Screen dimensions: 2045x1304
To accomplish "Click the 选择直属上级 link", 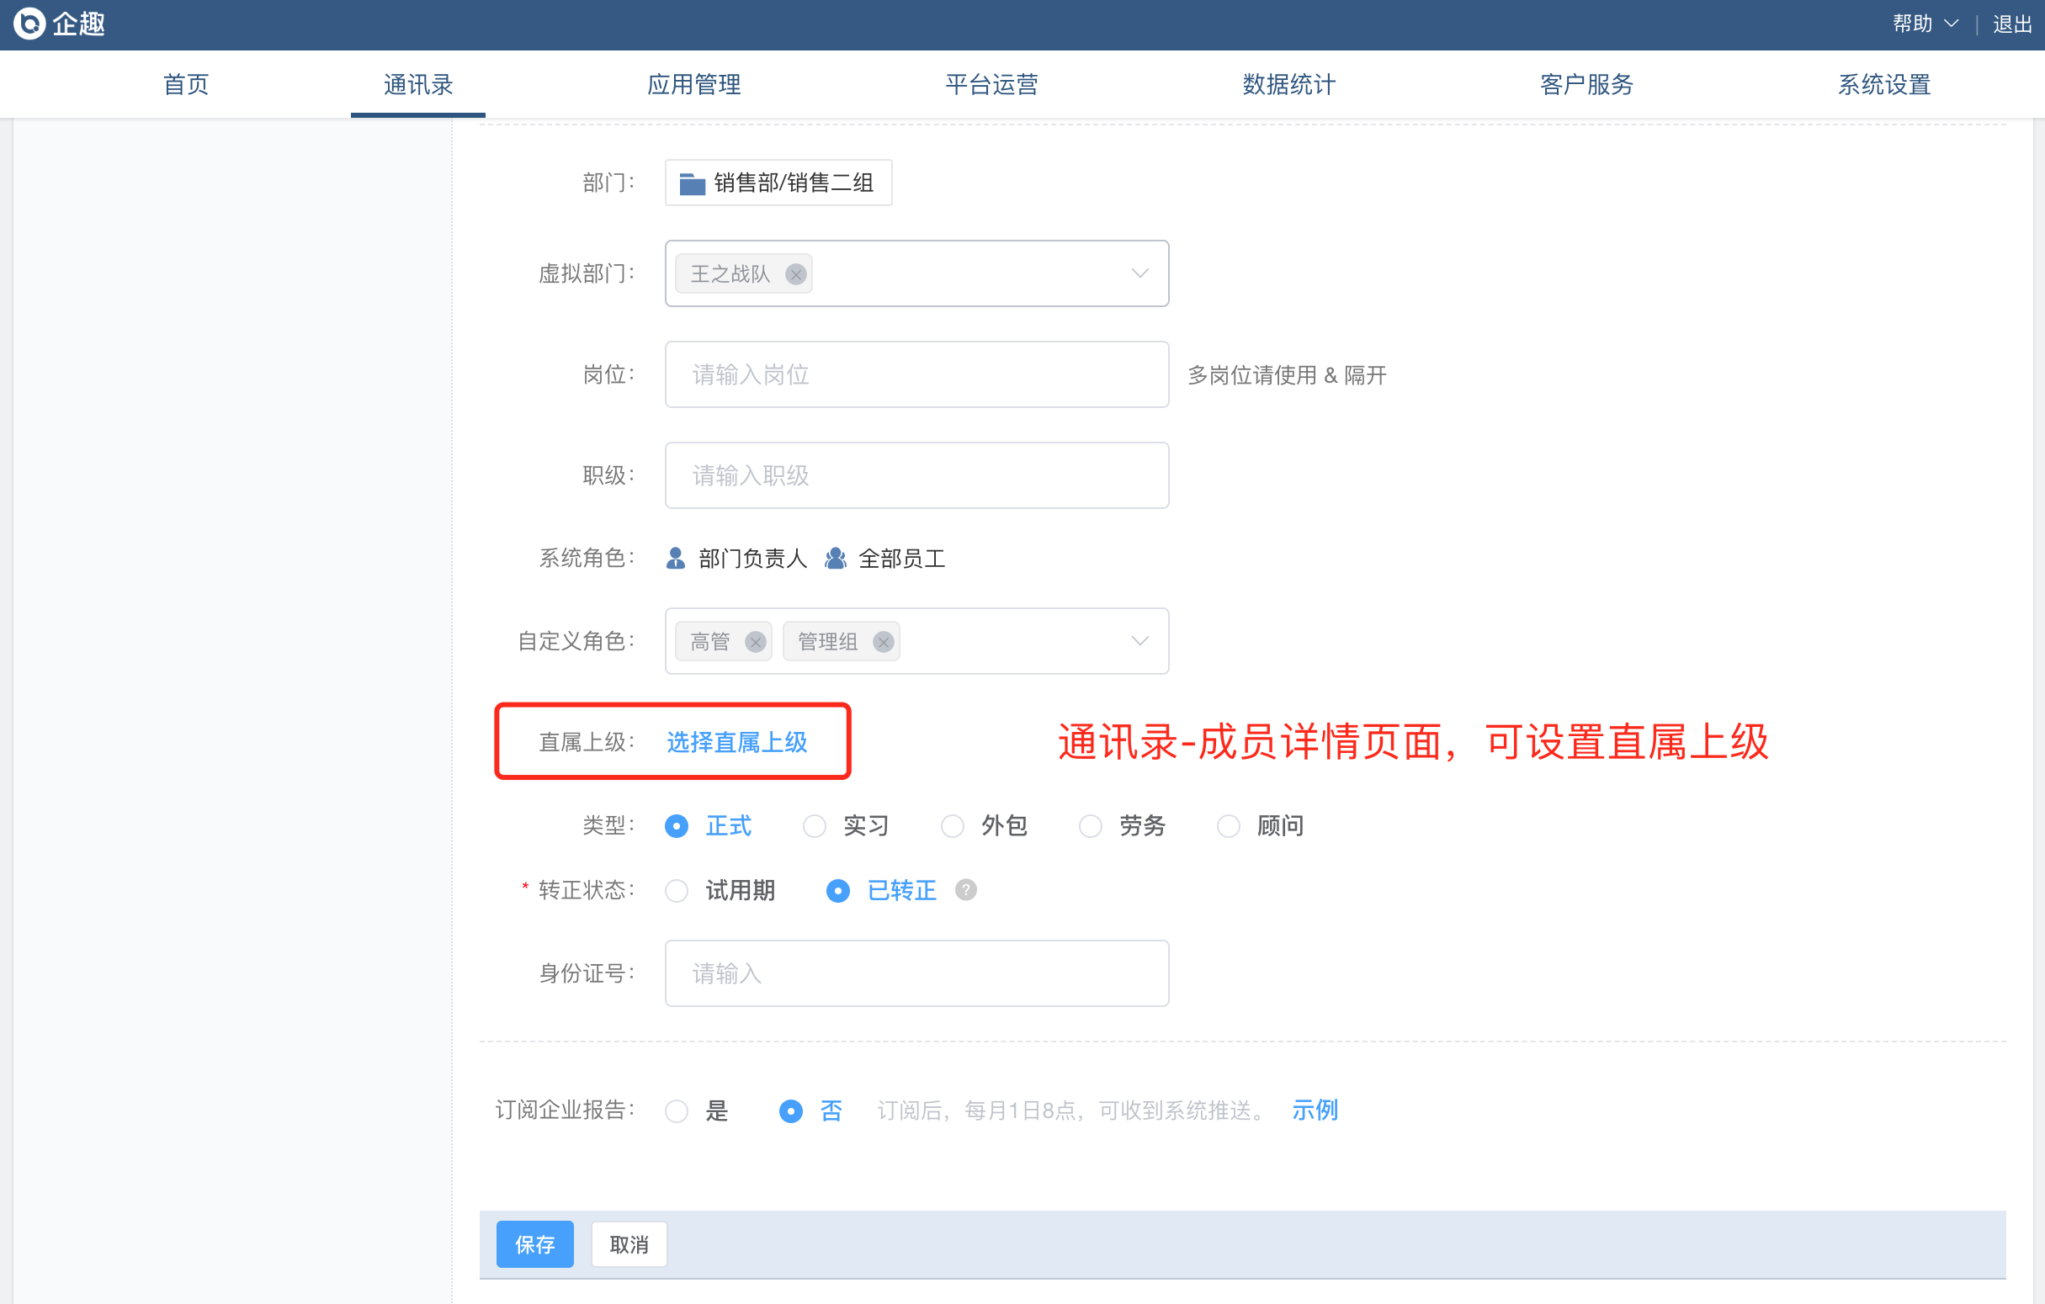I will point(736,742).
